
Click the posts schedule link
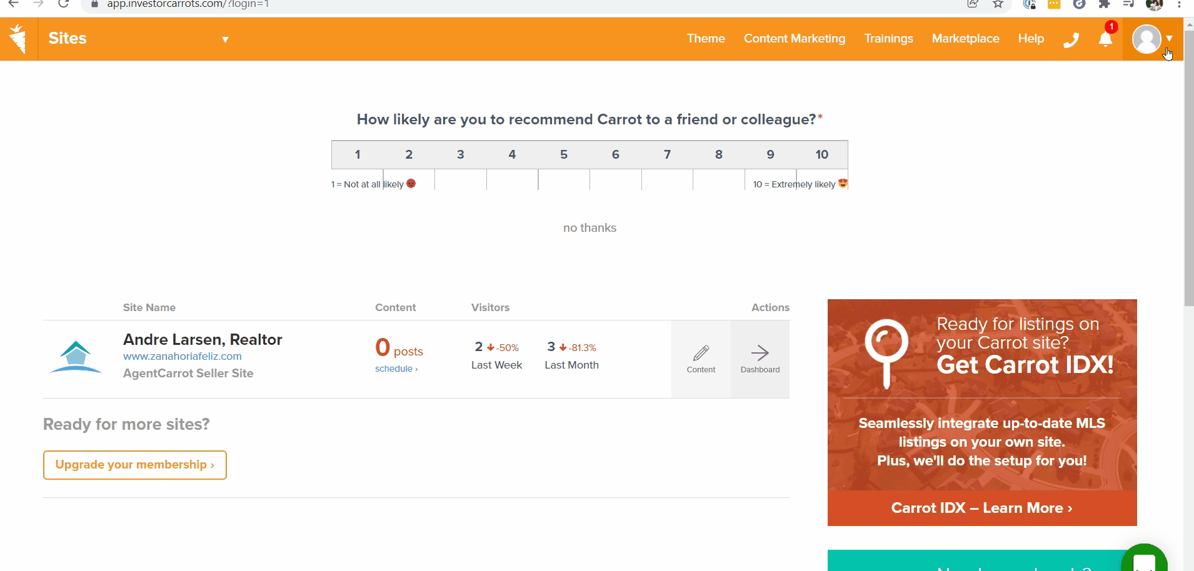pyautogui.click(x=396, y=369)
